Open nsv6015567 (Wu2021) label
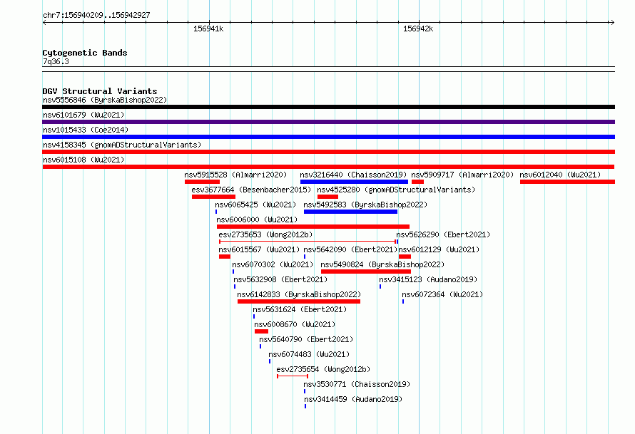The width and height of the screenshot is (635, 434). (x=259, y=249)
